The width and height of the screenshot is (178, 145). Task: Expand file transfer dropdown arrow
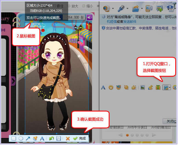142,8
